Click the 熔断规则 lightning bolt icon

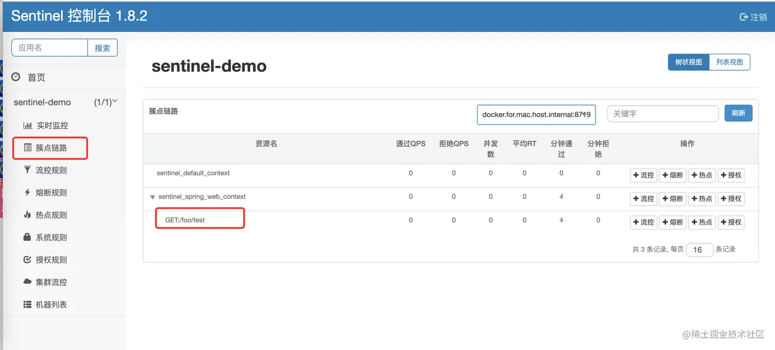[28, 192]
